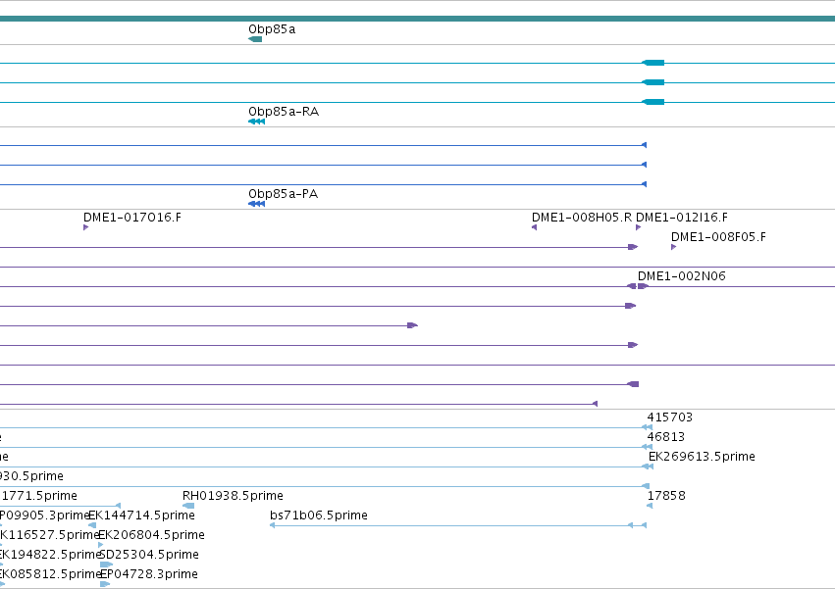
Task: Select the 46813 feature label
Action: coord(665,437)
